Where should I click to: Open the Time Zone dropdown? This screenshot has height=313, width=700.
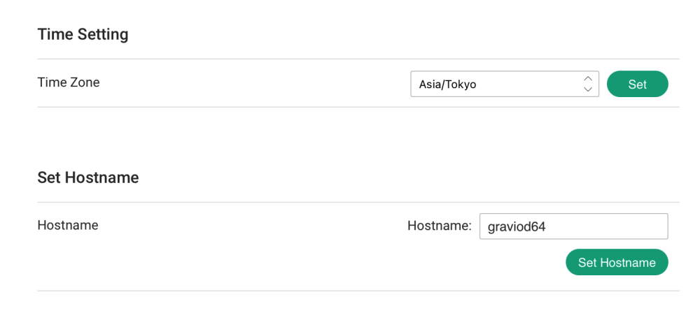click(504, 84)
